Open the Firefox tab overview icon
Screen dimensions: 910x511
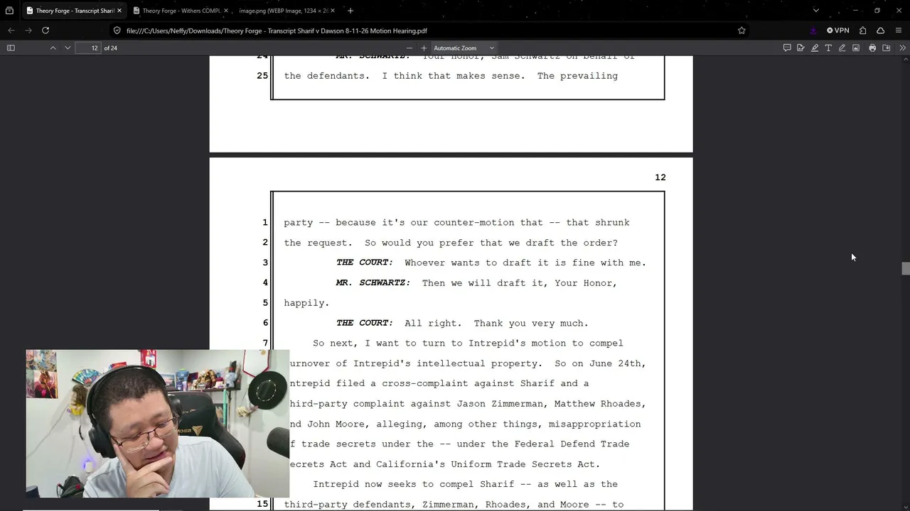[9, 11]
